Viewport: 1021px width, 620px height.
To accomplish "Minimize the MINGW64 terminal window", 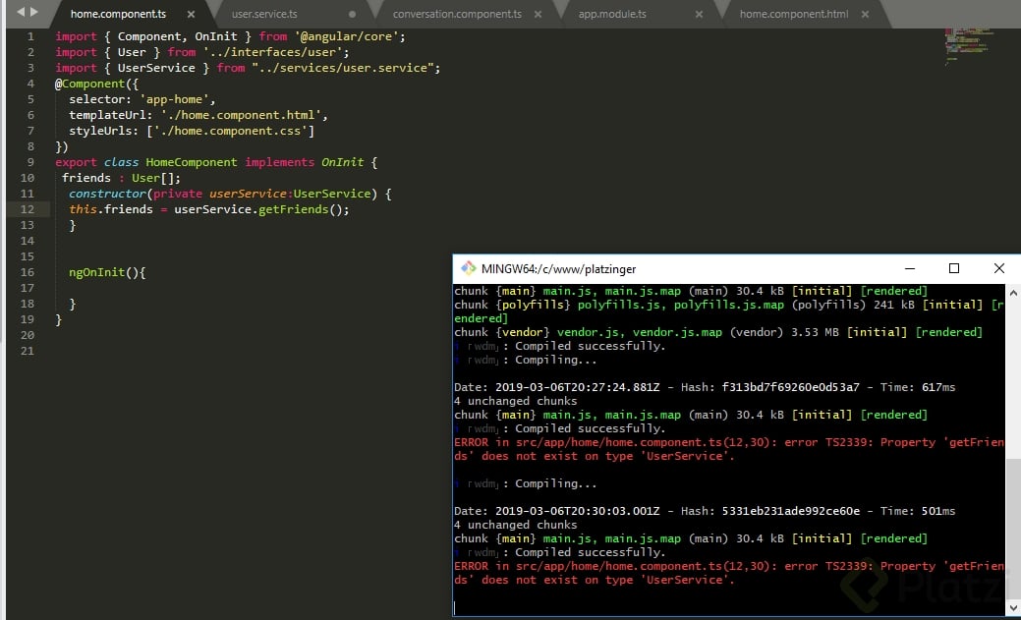I will [910, 268].
